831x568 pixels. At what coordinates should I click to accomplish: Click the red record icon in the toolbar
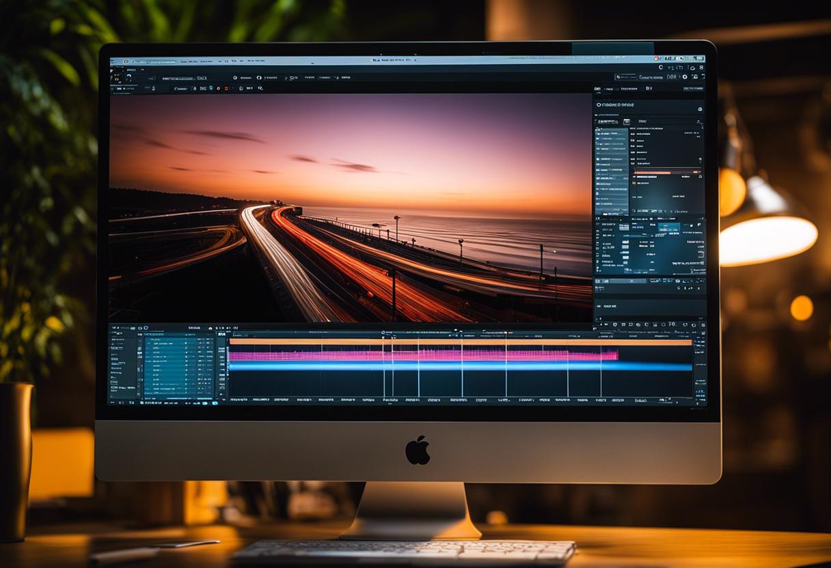pos(219,88)
